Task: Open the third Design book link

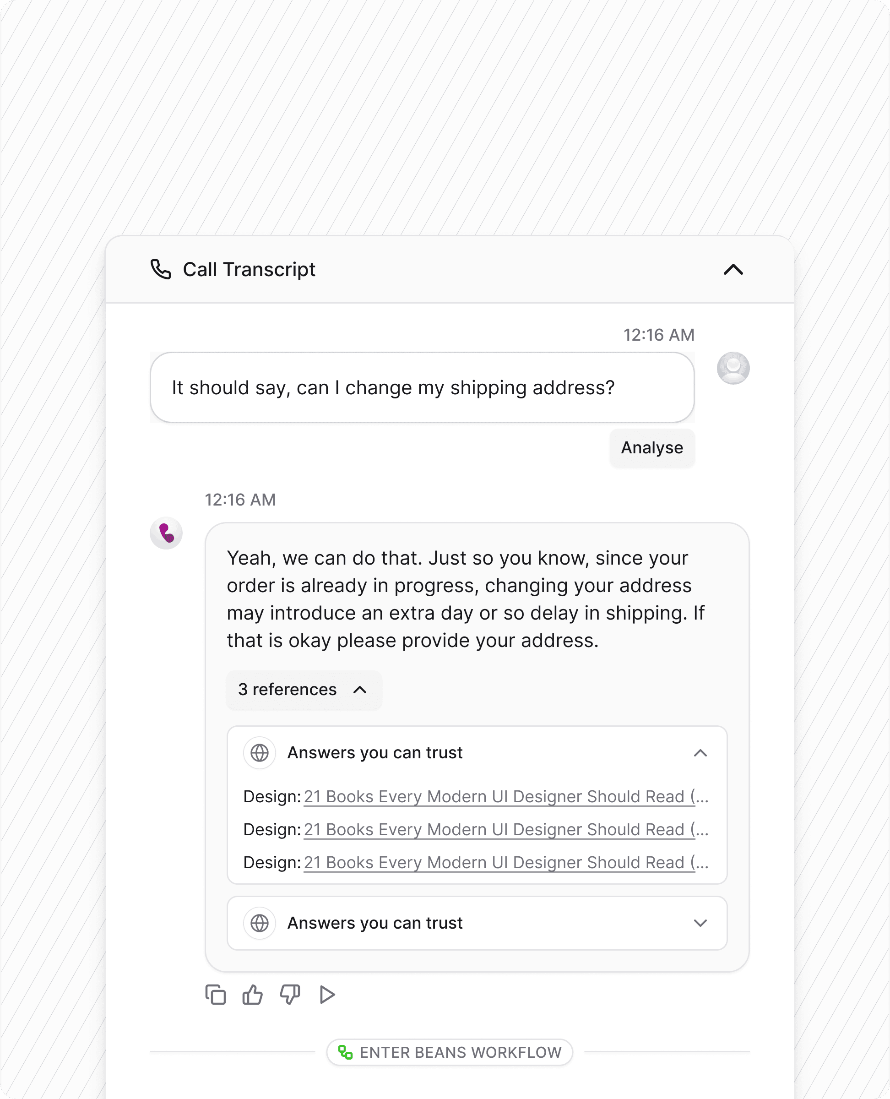Action: tap(505, 862)
